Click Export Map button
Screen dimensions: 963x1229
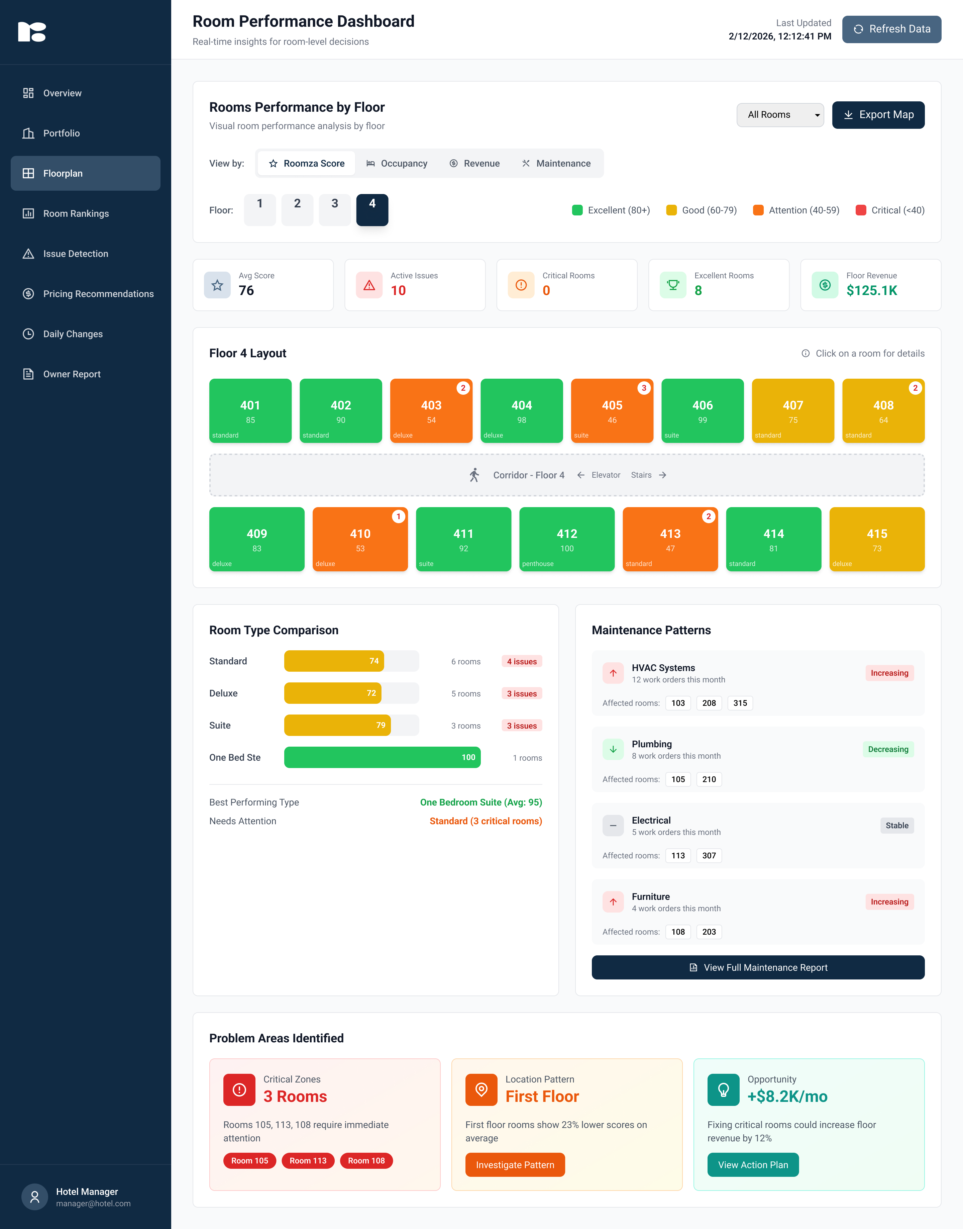878,115
